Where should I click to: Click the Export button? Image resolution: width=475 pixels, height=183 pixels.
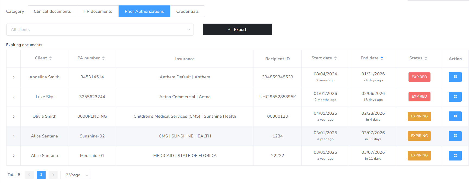[x=237, y=30]
